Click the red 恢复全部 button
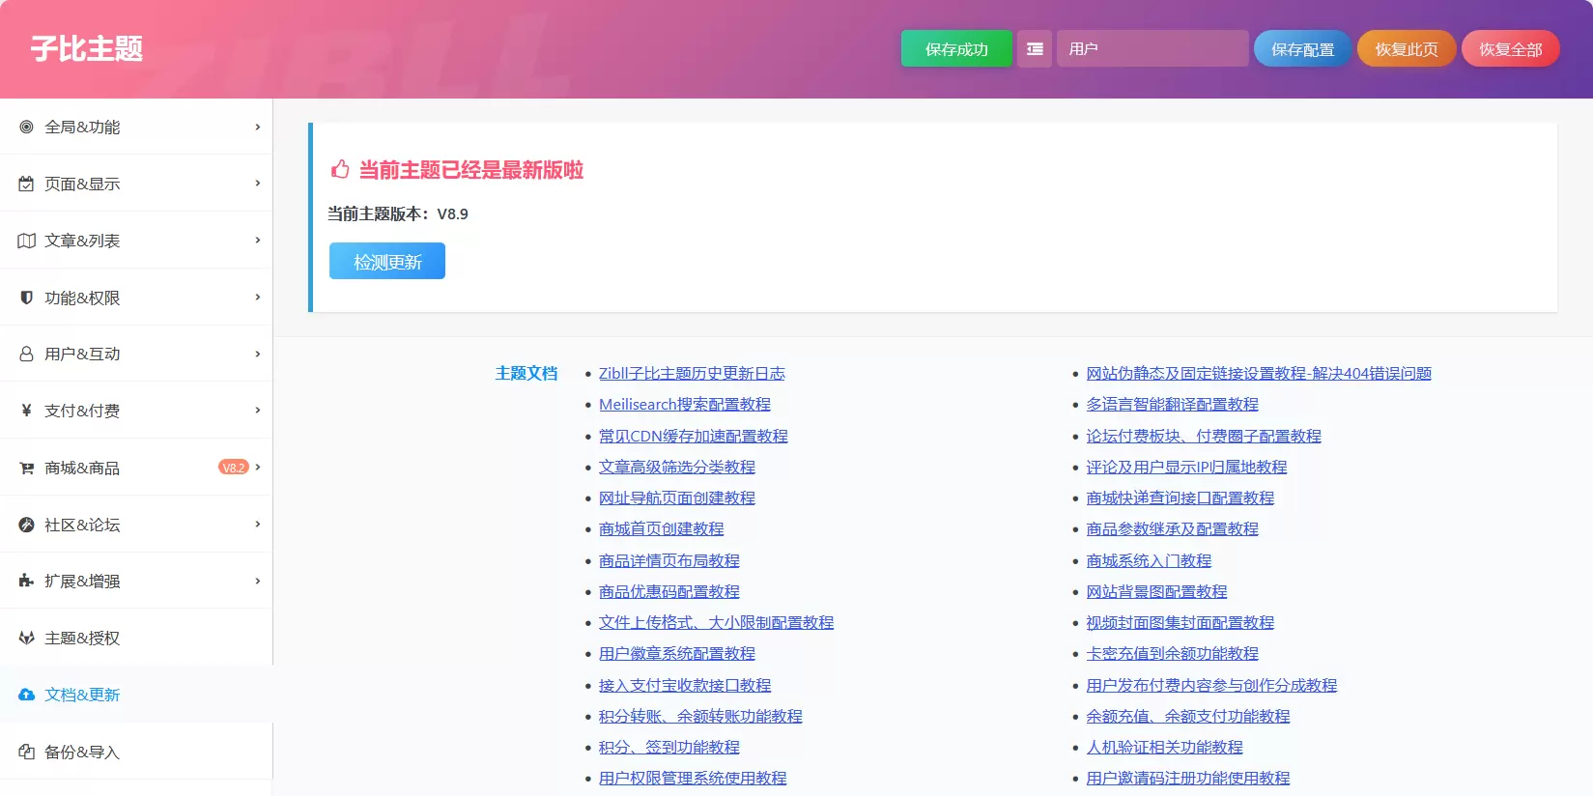This screenshot has width=1593, height=796. (x=1511, y=48)
